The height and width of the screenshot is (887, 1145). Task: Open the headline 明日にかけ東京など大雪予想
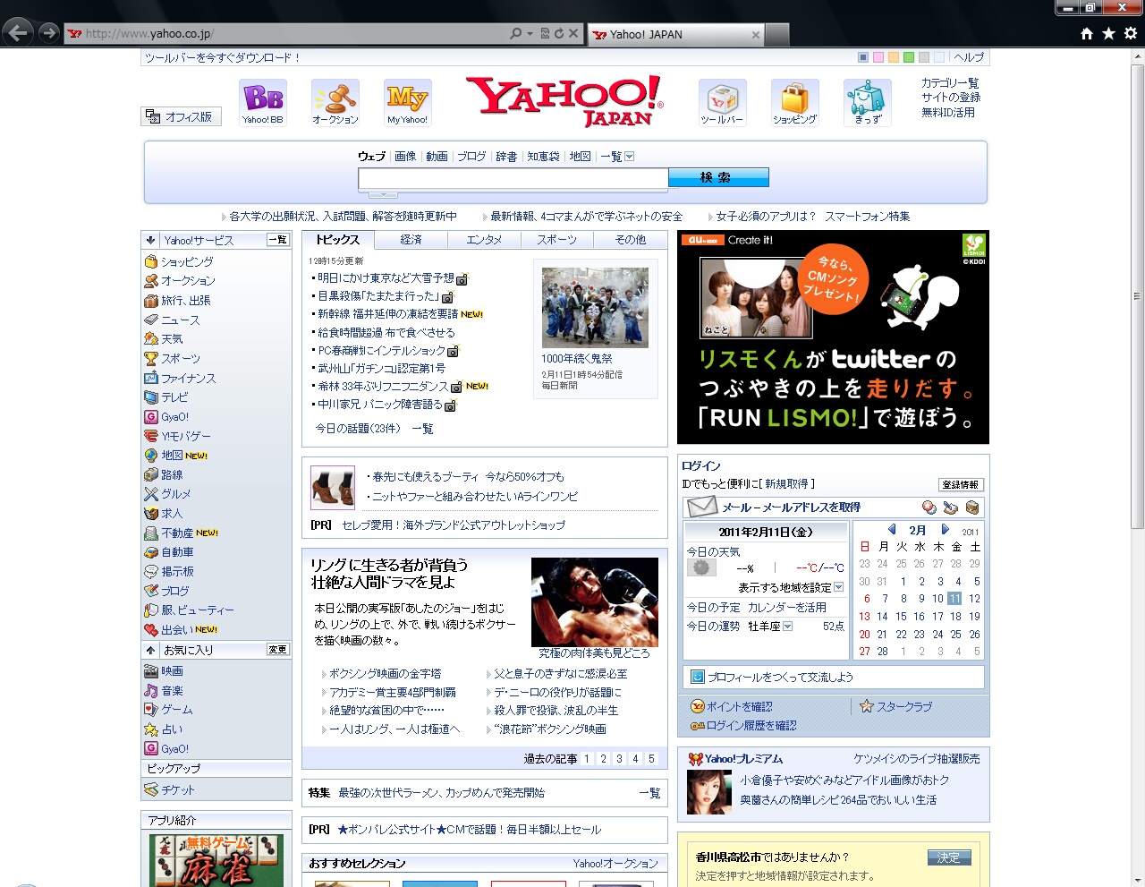[x=386, y=278]
